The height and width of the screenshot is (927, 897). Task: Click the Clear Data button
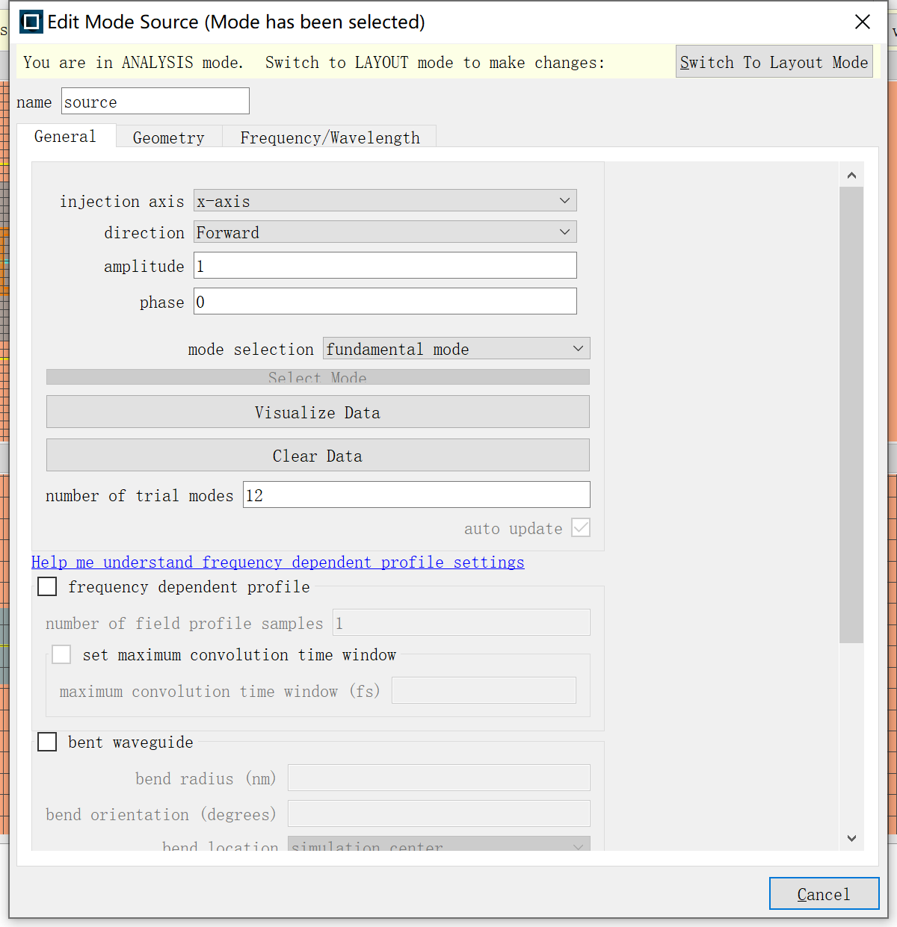coord(318,456)
